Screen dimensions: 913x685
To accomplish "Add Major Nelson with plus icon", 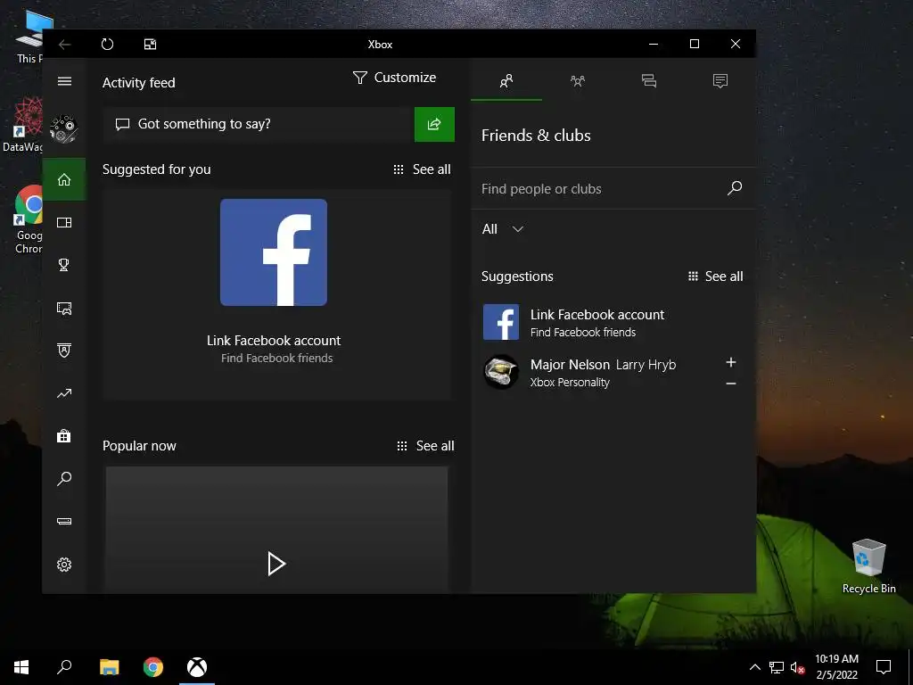I will click(x=731, y=362).
